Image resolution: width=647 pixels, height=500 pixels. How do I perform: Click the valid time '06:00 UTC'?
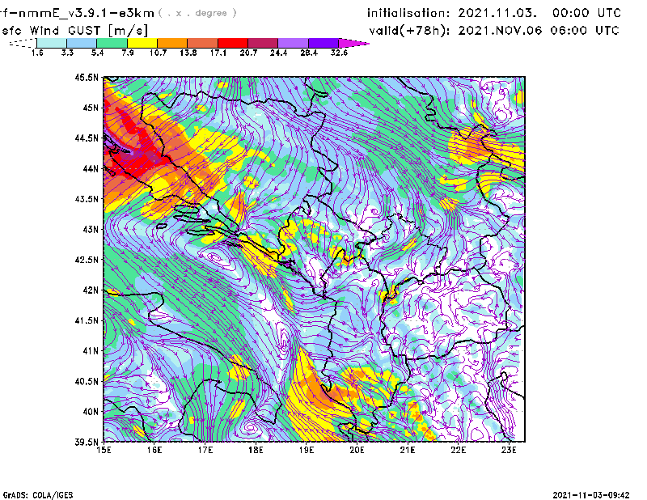pos(586,31)
